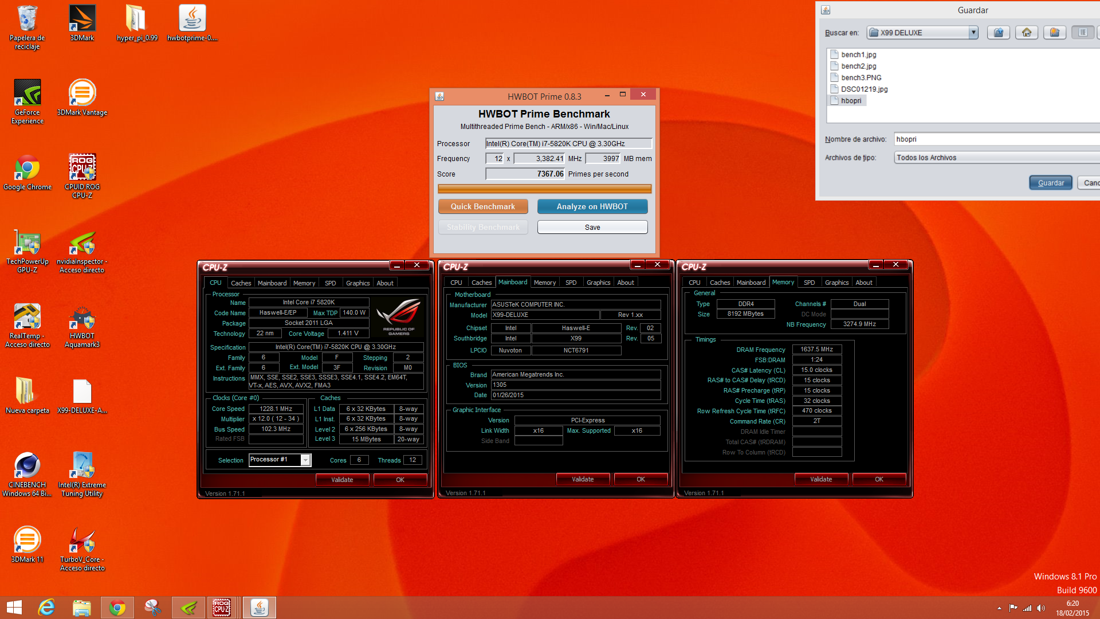This screenshot has width=1100, height=619.
Task: Launch TurboV_Core desktop shortcut
Action: 82,549
